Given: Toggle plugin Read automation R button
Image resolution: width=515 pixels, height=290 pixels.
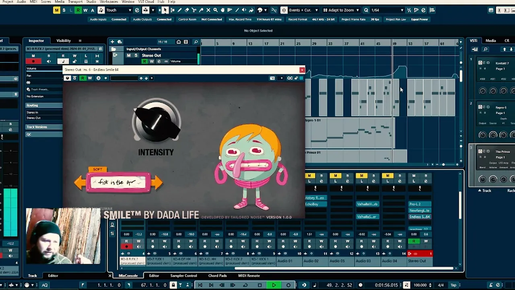Looking at the screenshot, I should tap(82, 78).
